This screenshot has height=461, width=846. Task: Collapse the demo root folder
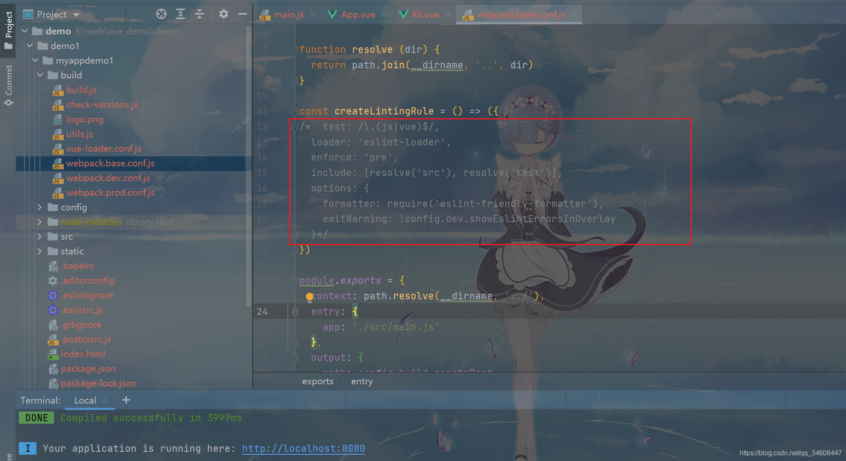point(25,31)
